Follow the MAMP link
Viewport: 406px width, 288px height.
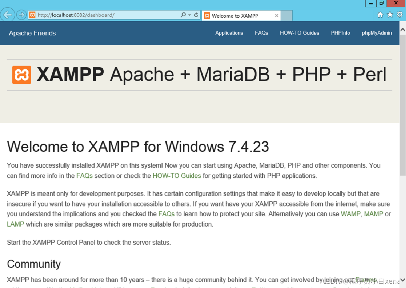click(x=373, y=214)
